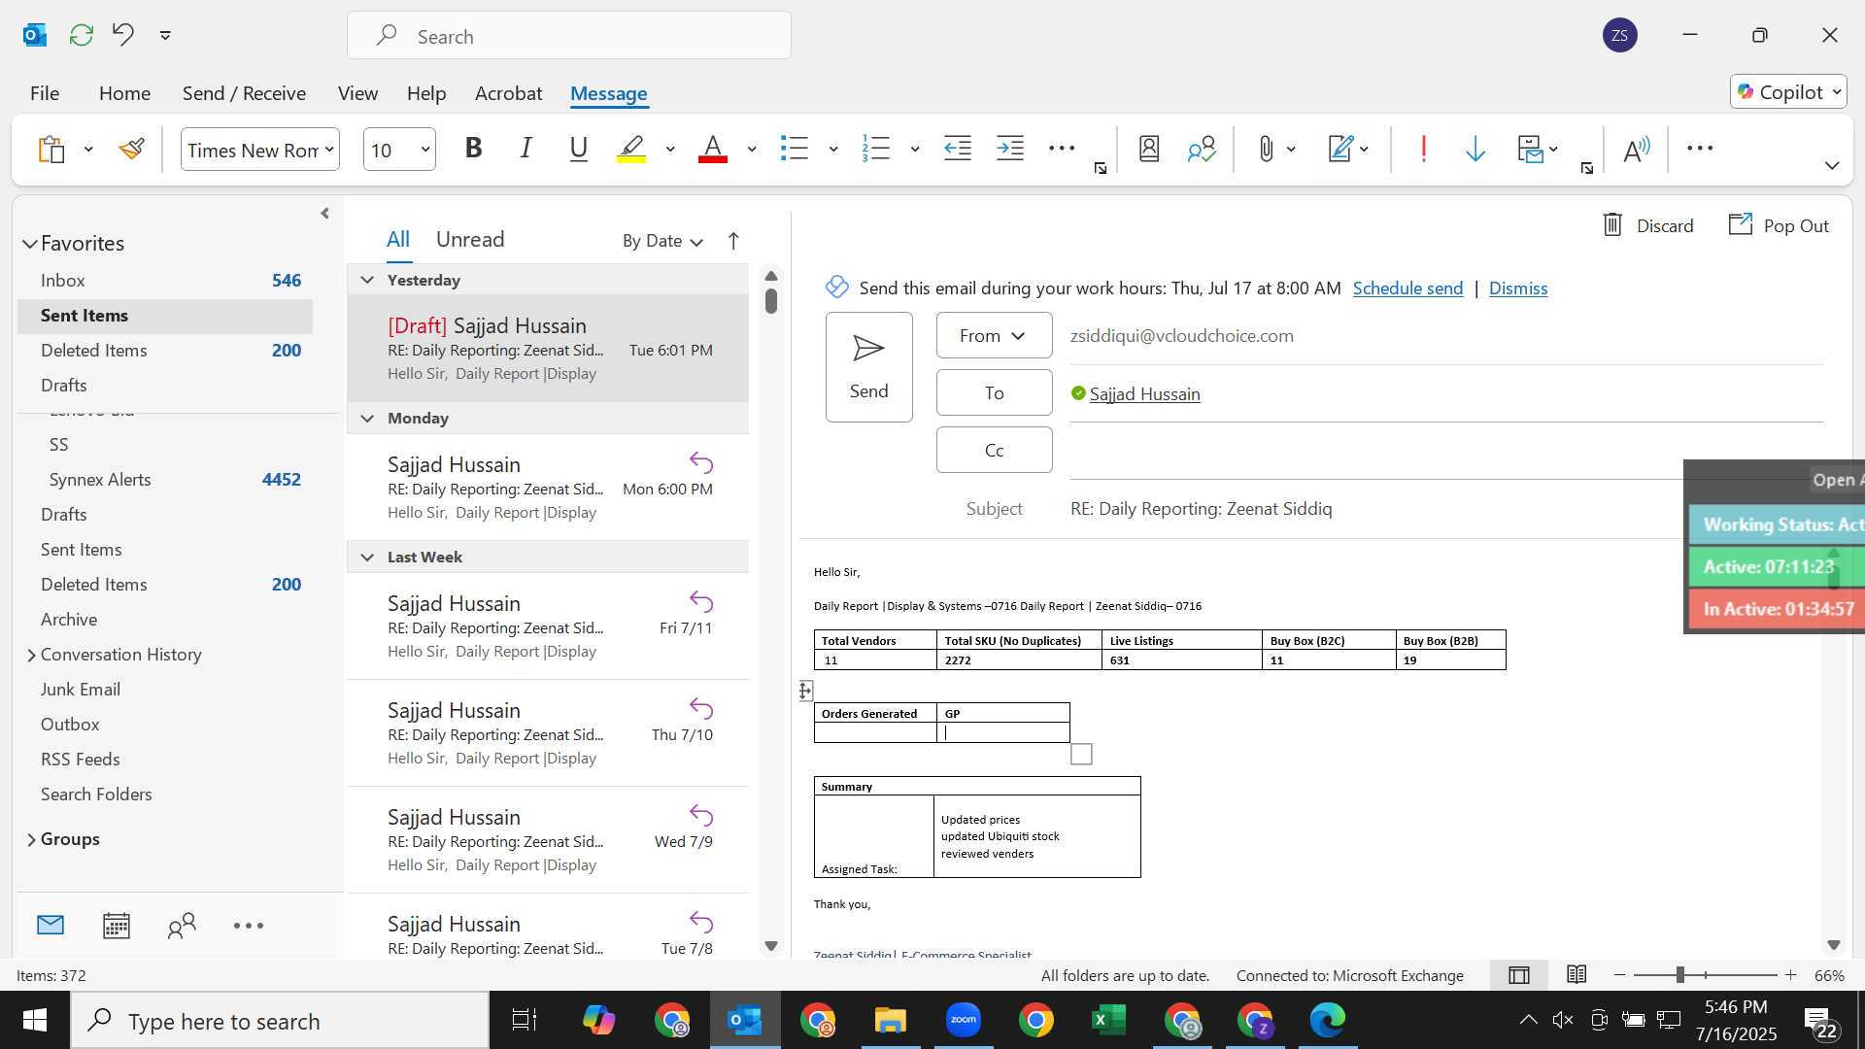Open the Help ribbon tab
The width and height of the screenshot is (1865, 1049).
(426, 93)
